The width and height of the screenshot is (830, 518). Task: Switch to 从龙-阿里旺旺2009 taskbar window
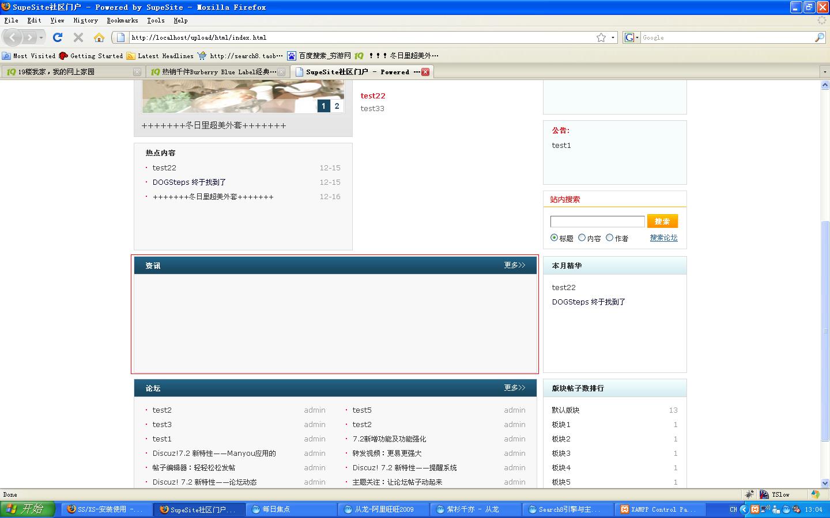384,509
